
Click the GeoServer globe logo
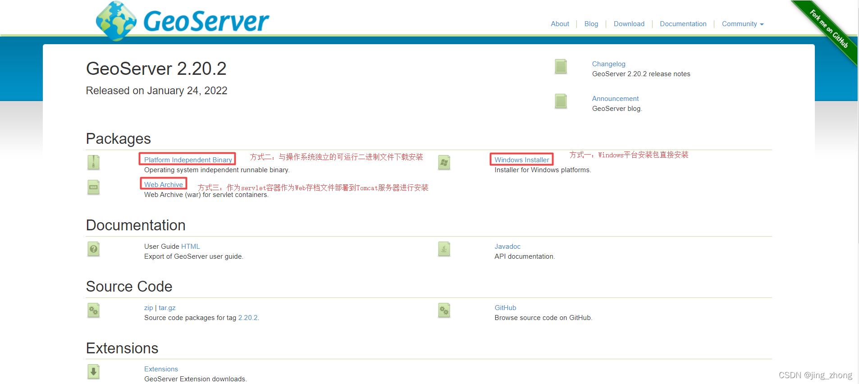coord(116,21)
